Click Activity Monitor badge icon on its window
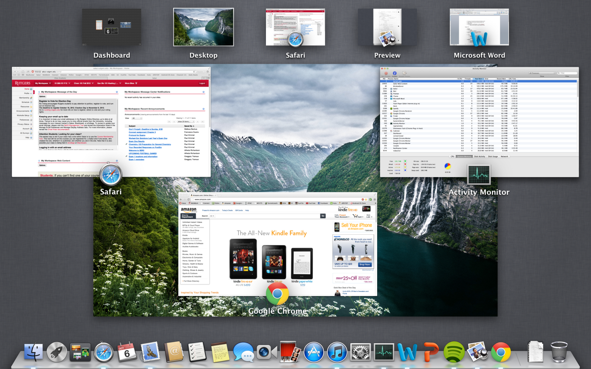 pyautogui.click(x=479, y=174)
